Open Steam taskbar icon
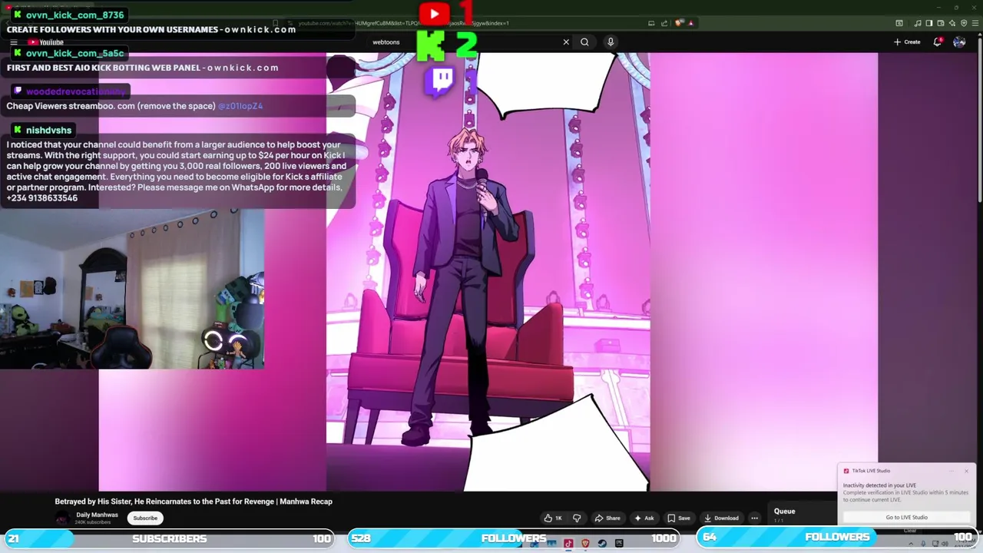 (602, 544)
